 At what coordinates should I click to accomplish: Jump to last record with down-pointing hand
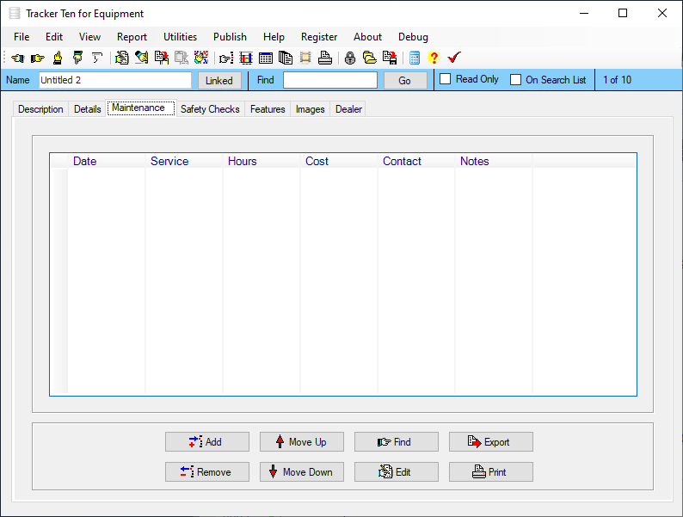(77, 58)
